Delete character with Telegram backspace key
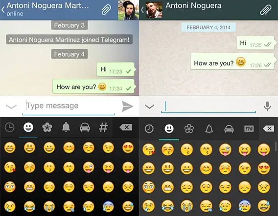The image size is (278, 216). click(x=126, y=127)
